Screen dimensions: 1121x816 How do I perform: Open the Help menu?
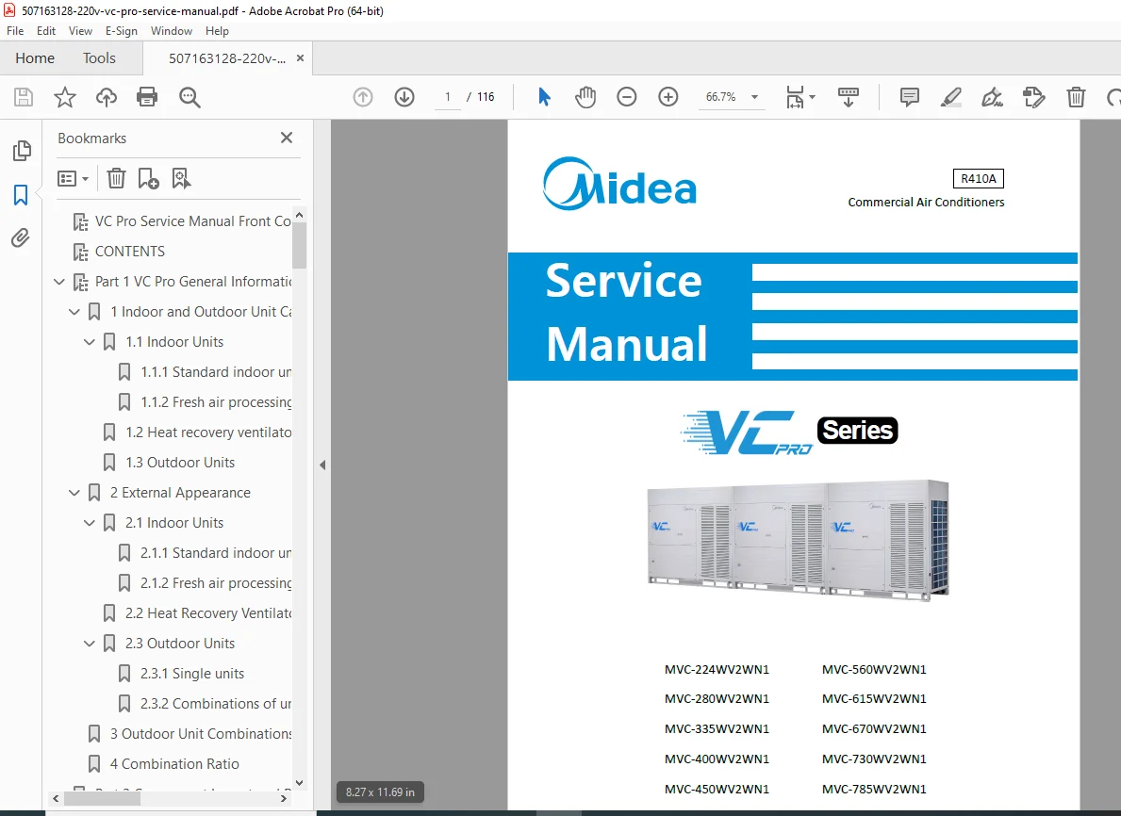(218, 31)
